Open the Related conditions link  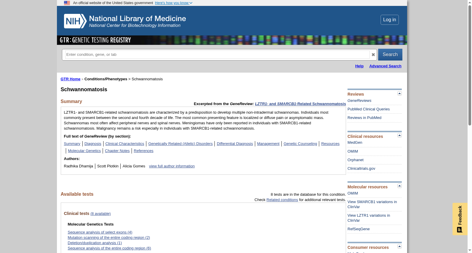tap(282, 200)
